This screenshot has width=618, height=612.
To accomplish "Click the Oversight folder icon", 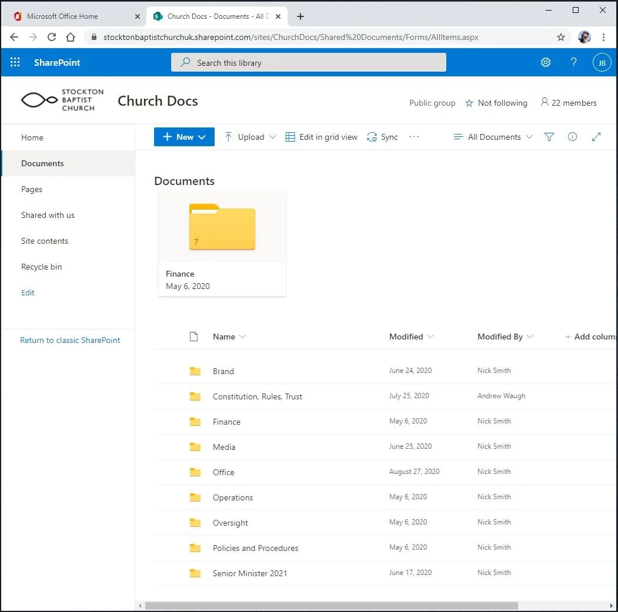I will coord(195,523).
